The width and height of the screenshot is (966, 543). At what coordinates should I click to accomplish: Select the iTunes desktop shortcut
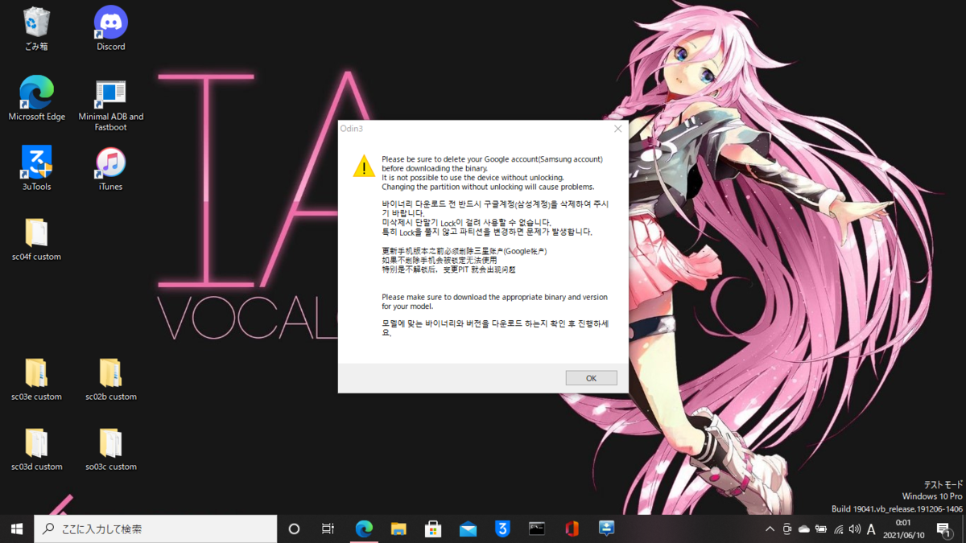click(110, 169)
